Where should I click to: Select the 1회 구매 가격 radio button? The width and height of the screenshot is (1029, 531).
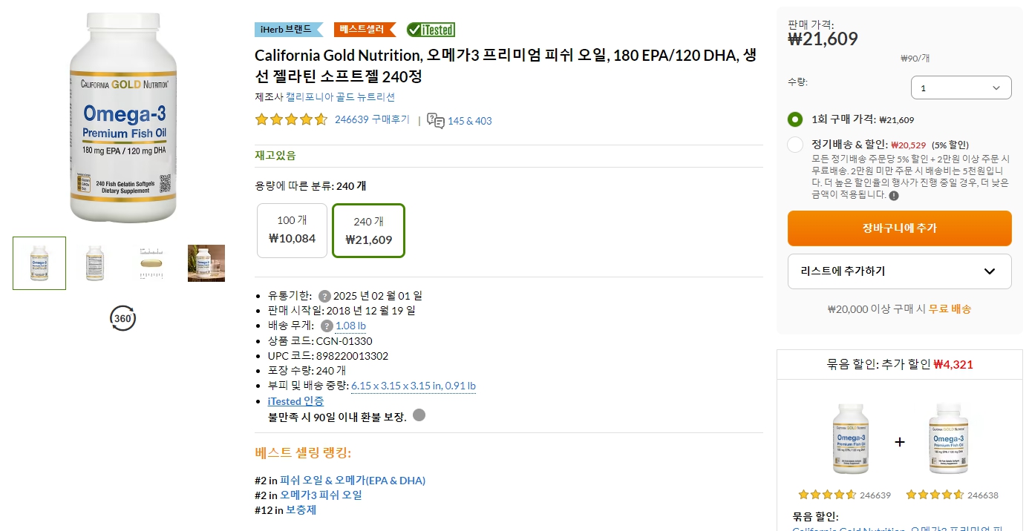pyautogui.click(x=794, y=119)
